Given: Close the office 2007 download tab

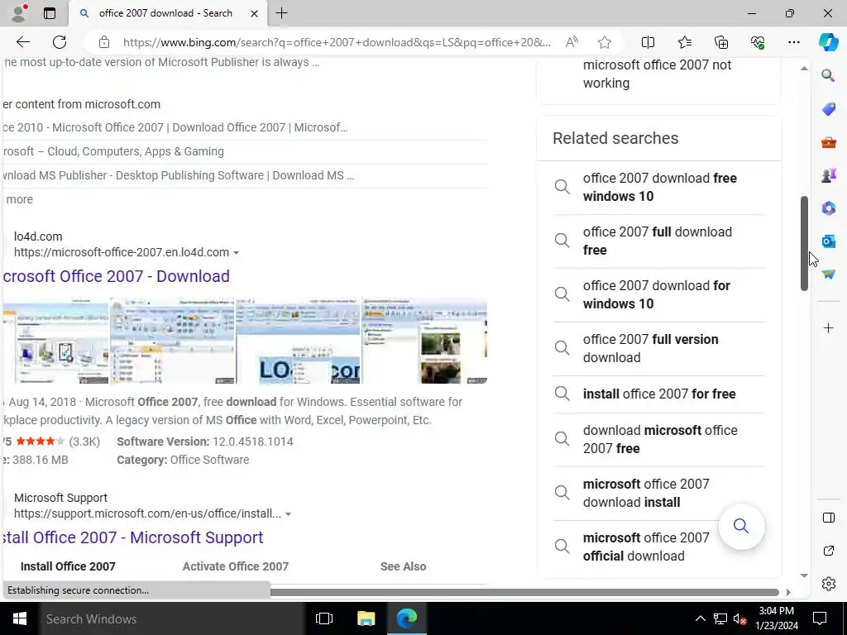Looking at the screenshot, I should (254, 13).
